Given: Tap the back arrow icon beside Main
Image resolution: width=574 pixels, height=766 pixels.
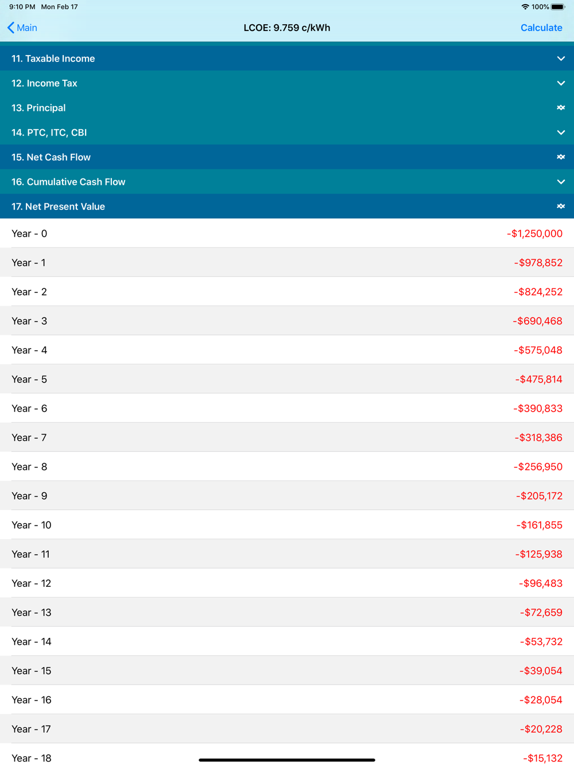Looking at the screenshot, I should click(11, 28).
